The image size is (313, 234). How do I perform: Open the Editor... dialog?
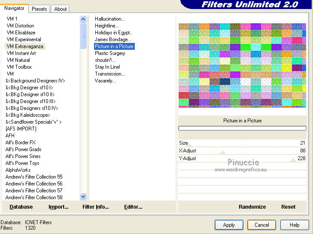coord(133,207)
